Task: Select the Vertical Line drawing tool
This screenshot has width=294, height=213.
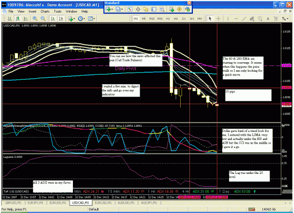Action: 228,18
